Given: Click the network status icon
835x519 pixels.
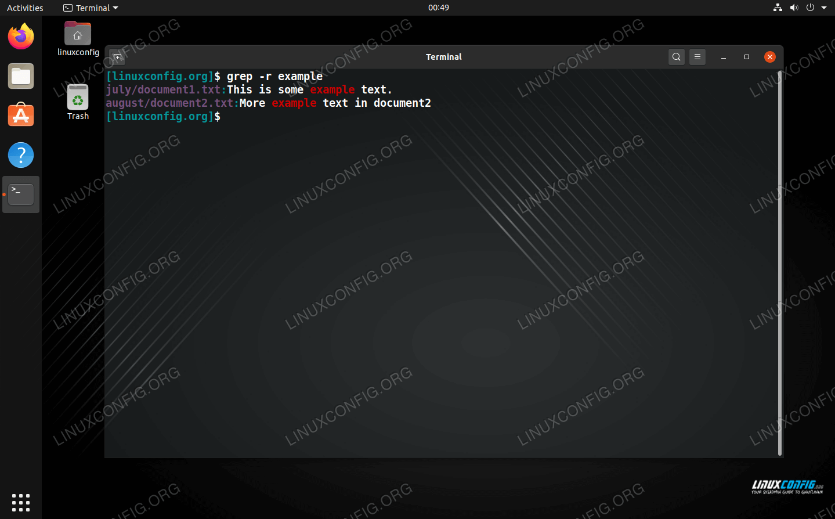Looking at the screenshot, I should pyautogui.click(x=778, y=8).
